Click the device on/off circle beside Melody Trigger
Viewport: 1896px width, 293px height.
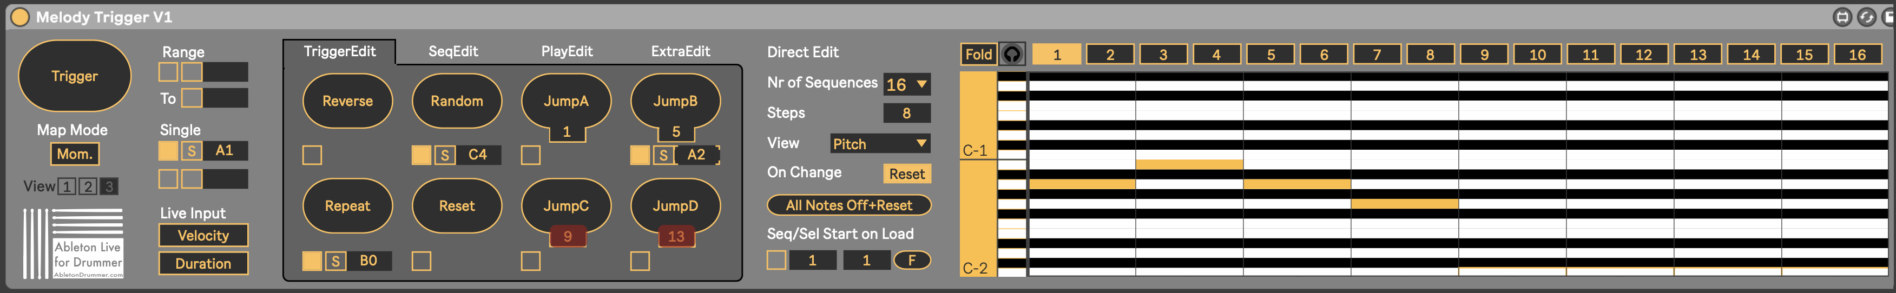(x=20, y=17)
